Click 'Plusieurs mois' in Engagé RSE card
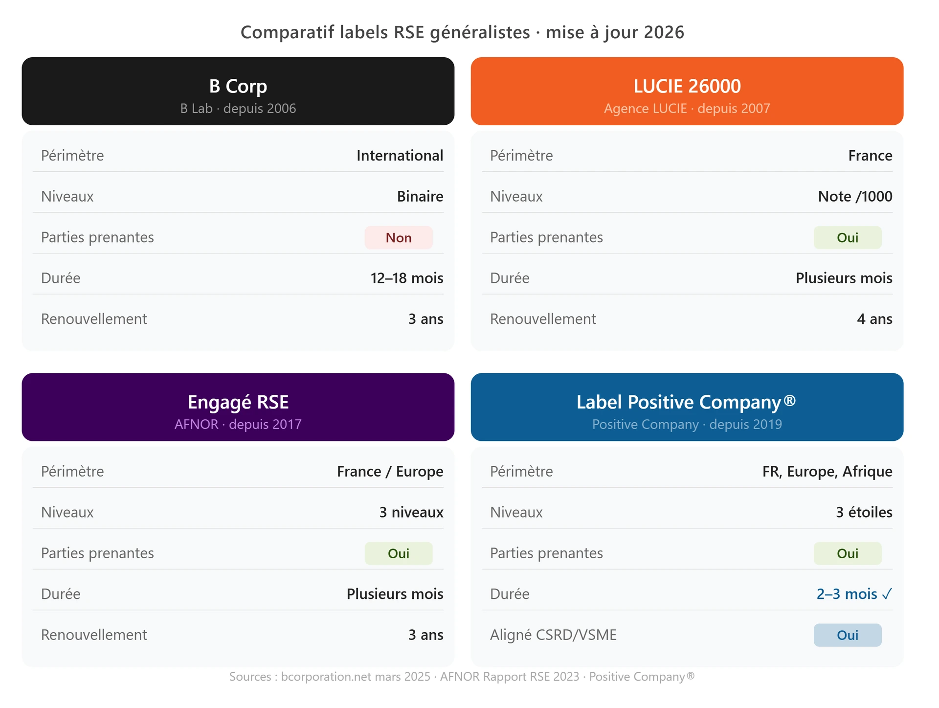This screenshot has width=939, height=708. [x=395, y=594]
